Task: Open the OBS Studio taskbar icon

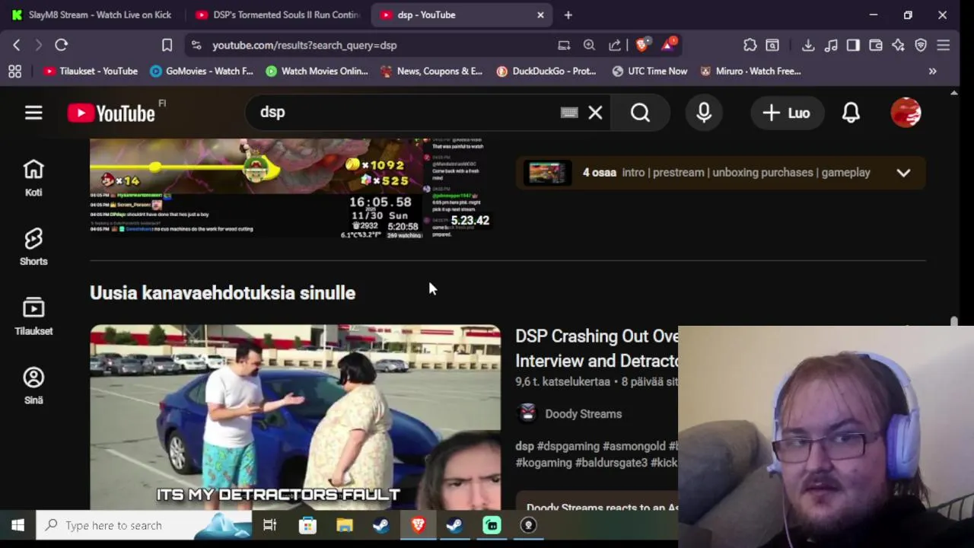Action: (x=529, y=525)
